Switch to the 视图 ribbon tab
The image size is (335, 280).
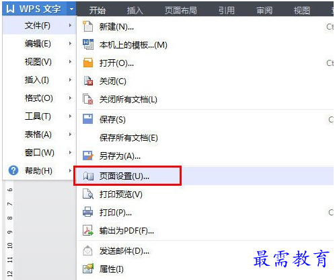click(302, 10)
